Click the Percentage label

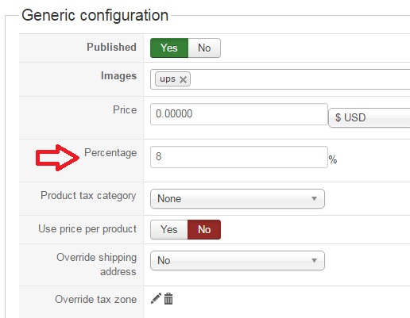[110, 153]
